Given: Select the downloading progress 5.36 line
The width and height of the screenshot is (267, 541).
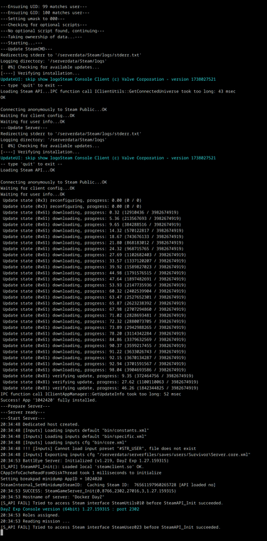Looking at the screenshot, I should tap(91, 219).
